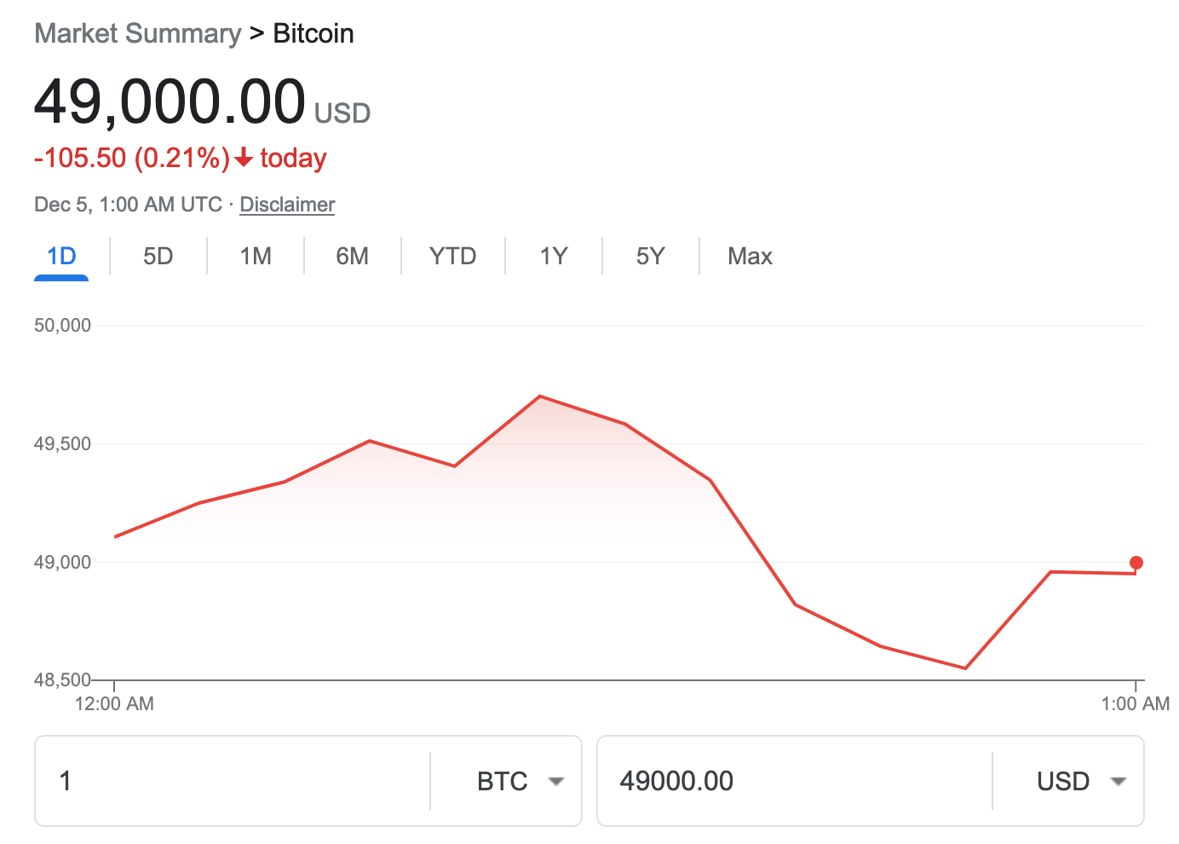The height and width of the screenshot is (844, 1179).
Task: Expand the BTC currency dropdown arrow
Action: (x=556, y=781)
